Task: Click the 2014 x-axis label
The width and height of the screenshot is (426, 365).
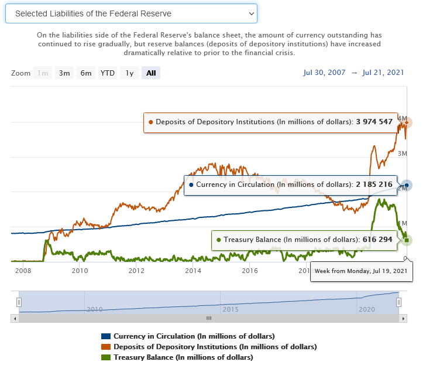Action: coord(193,271)
